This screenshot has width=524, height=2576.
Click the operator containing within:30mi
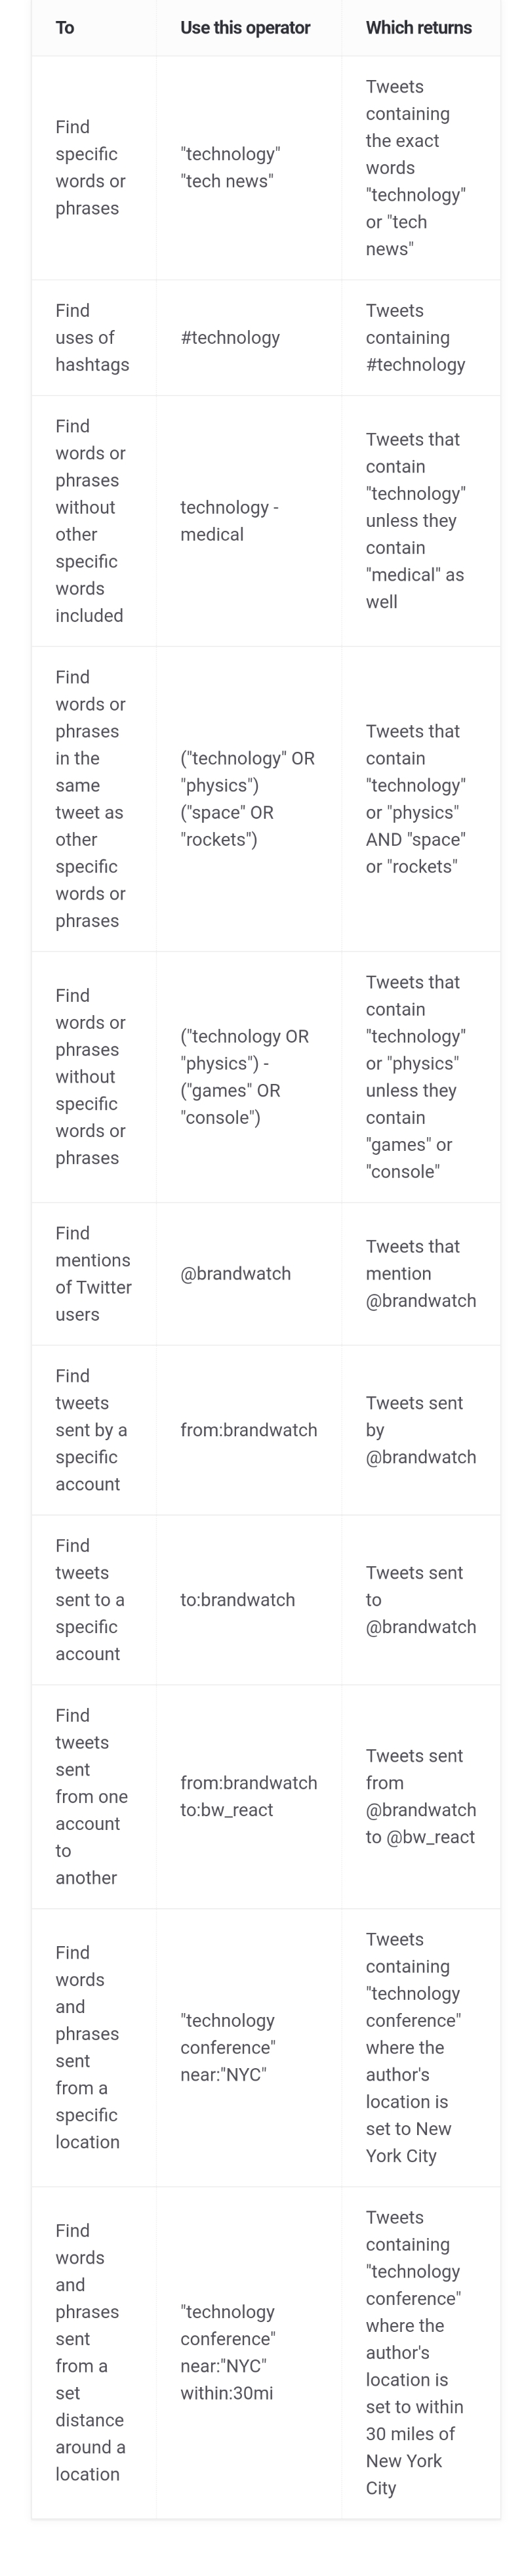tap(228, 2353)
